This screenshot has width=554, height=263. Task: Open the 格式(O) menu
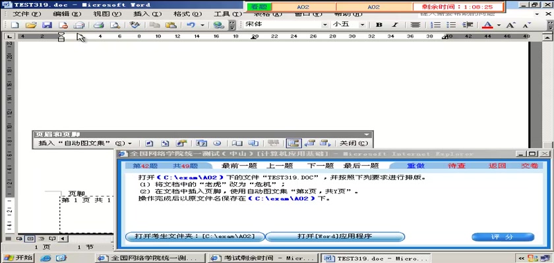(187, 14)
